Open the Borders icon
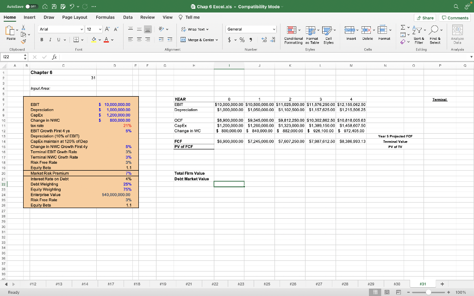This screenshot has width=474, height=296. tap(76, 40)
